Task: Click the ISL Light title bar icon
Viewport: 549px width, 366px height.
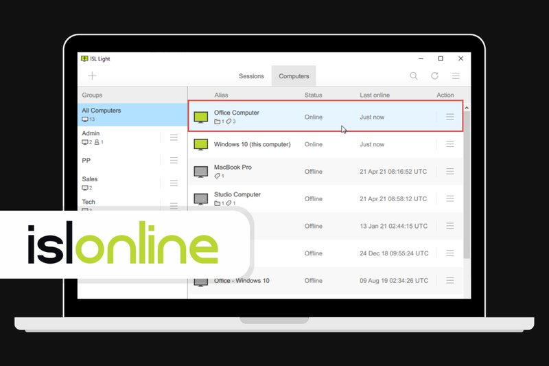Action: pyautogui.click(x=84, y=58)
